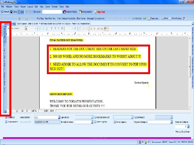Click the spell check icon after Print Preview

click(184, 19)
